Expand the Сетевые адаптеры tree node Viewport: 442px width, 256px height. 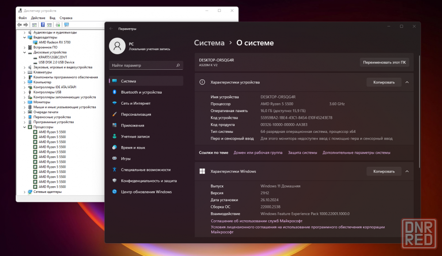[x=24, y=192]
